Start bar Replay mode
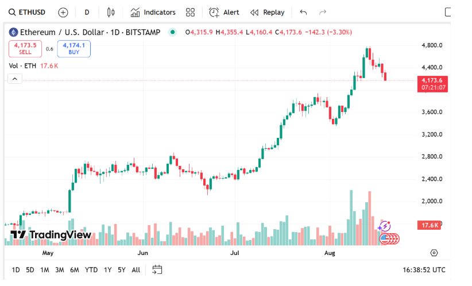Screen dimensions: 472x286 pyautogui.click(x=267, y=12)
